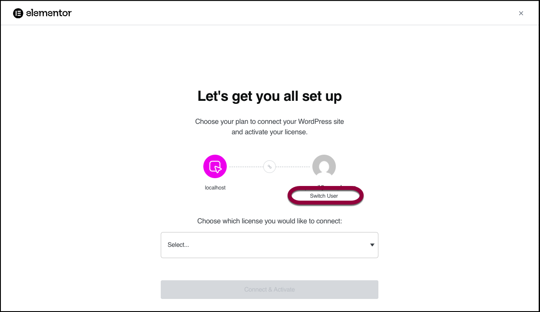The image size is (540, 312).
Task: Click the 'Let's get you all set up' heading
Action: 269,96
